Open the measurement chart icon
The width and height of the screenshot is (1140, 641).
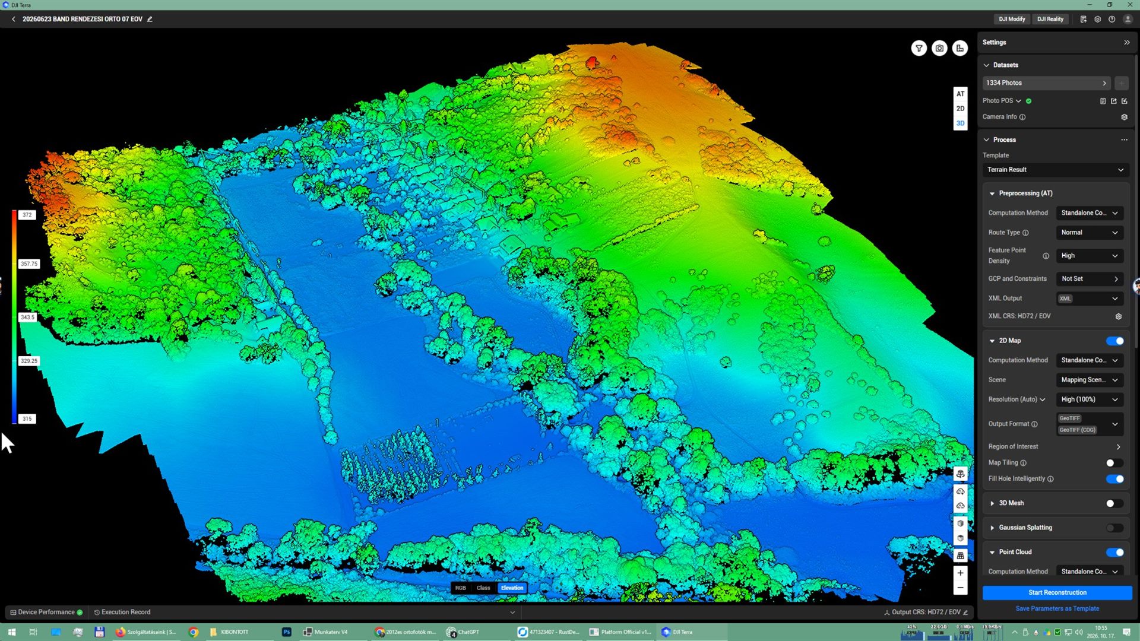point(960,49)
